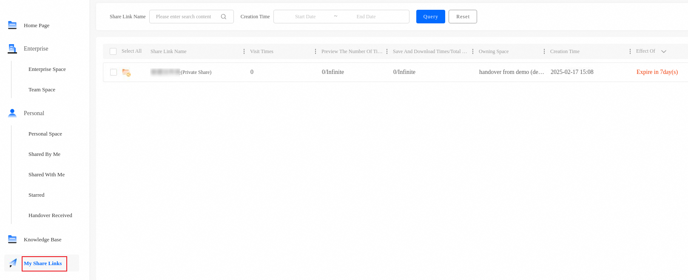
Task: Check the Private Share row checkbox
Action: (114, 72)
